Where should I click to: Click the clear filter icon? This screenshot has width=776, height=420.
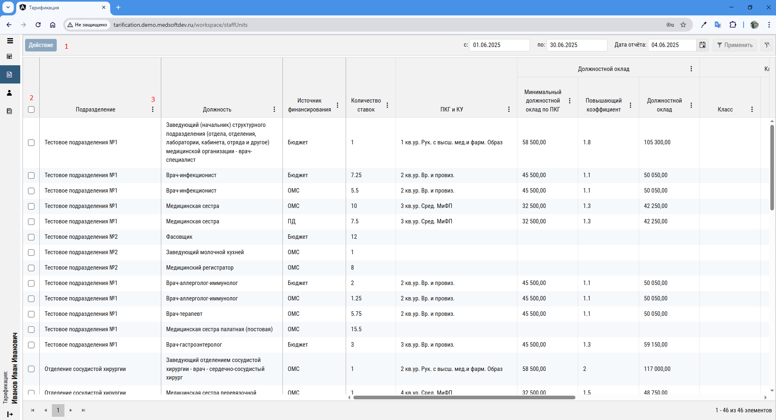click(x=767, y=45)
